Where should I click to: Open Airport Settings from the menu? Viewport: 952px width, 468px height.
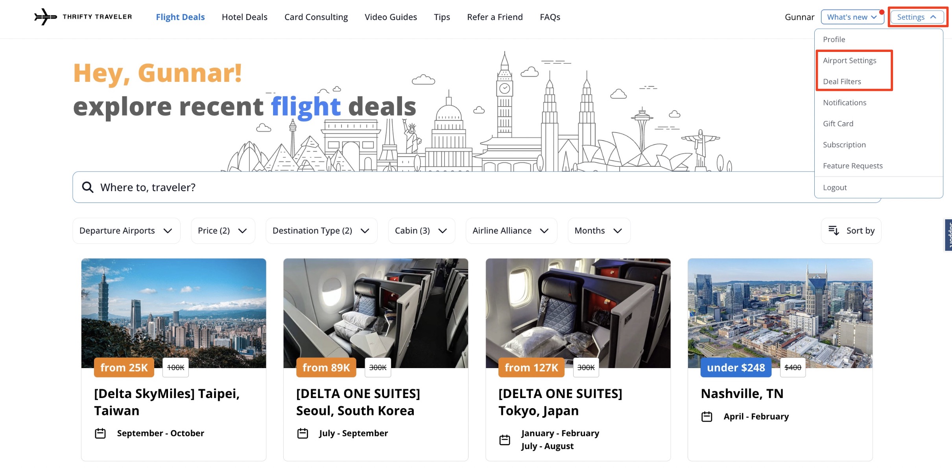[x=850, y=60]
